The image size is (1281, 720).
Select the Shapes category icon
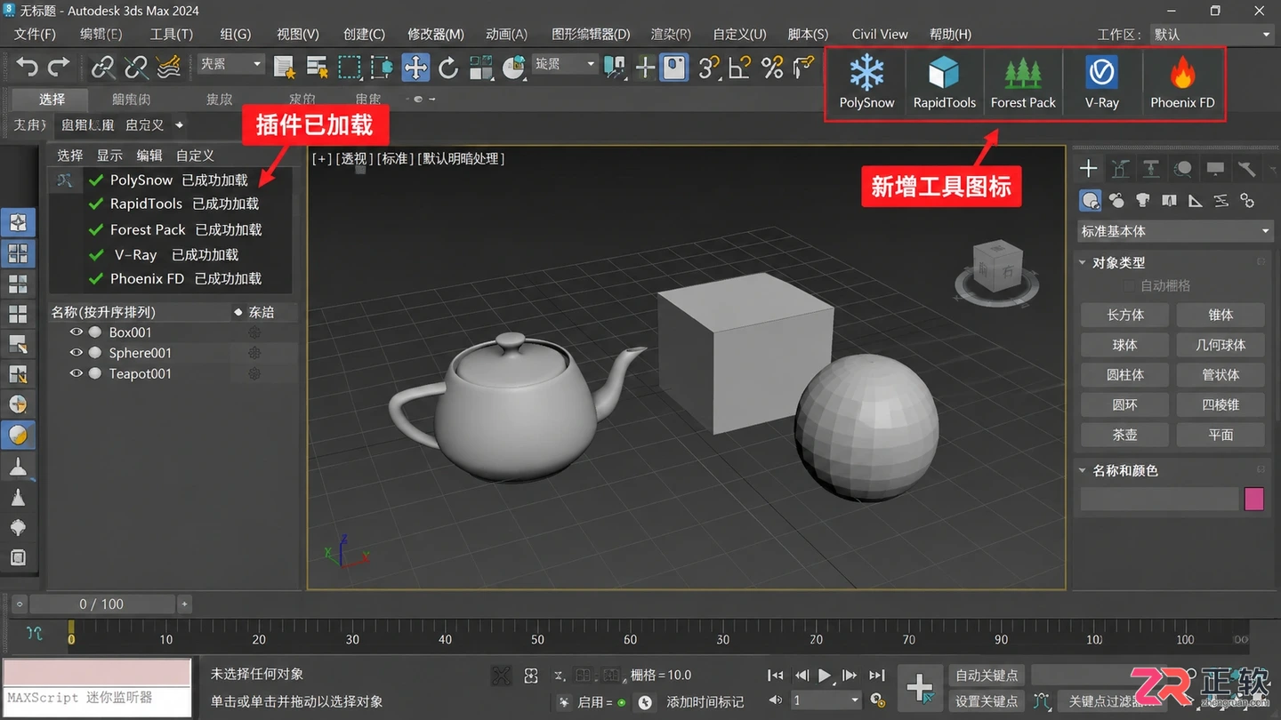click(1116, 201)
